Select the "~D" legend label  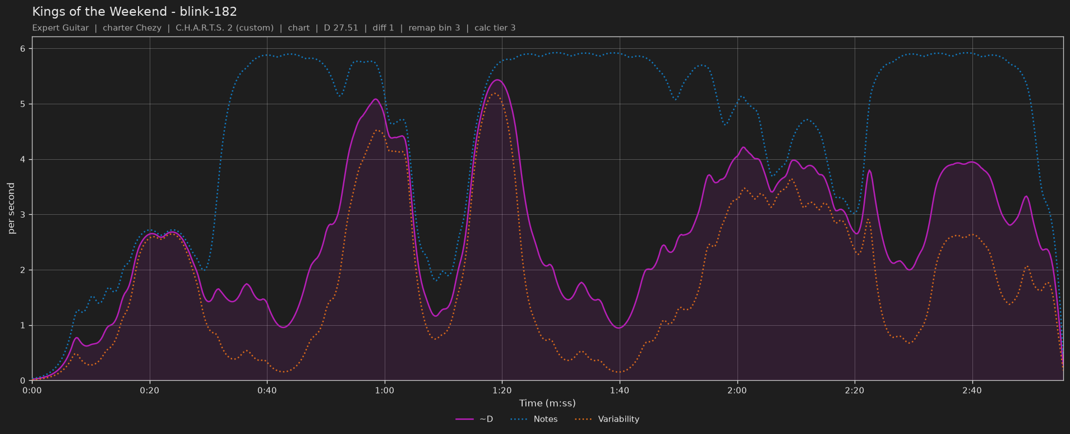[x=486, y=419]
